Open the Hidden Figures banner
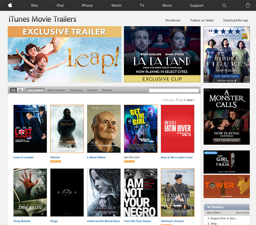This screenshot has width=256, height=225. [x=227, y=54]
